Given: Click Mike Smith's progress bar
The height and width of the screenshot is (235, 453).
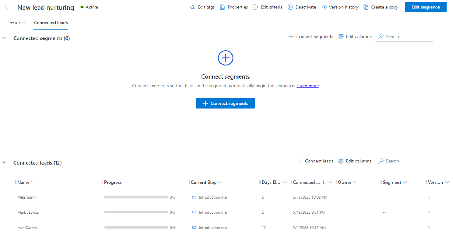Looking at the screenshot, I should click(136, 197).
